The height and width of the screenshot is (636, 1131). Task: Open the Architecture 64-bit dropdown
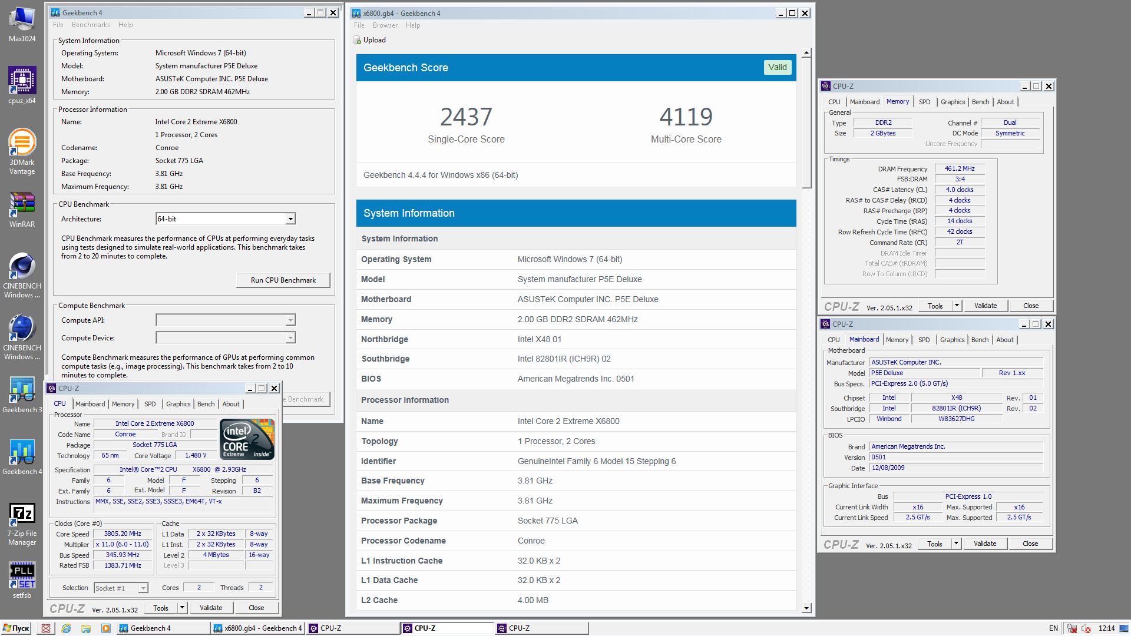click(x=290, y=219)
